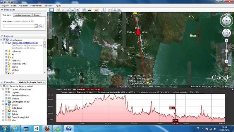Enable the Clima layer checkbox
The width and height of the screenshot is (234, 132).
click(6, 111)
